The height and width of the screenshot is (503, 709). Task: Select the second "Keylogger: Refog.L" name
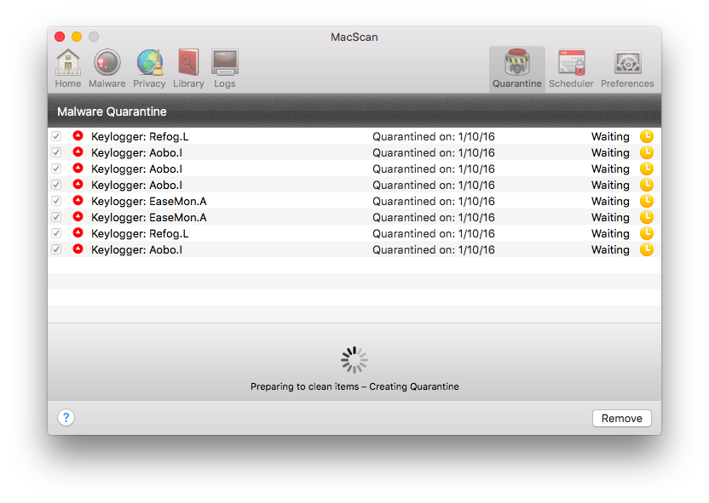[140, 234]
